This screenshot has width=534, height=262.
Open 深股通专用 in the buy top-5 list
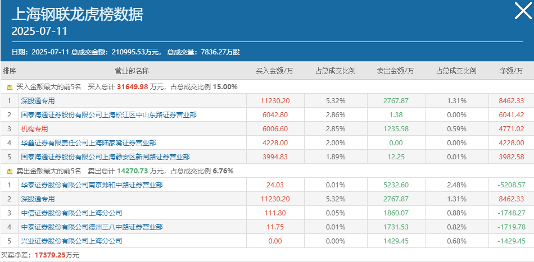[38, 101]
